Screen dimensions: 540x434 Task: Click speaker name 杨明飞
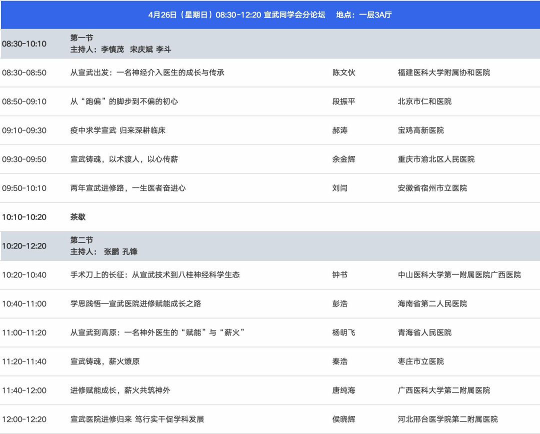click(343, 332)
